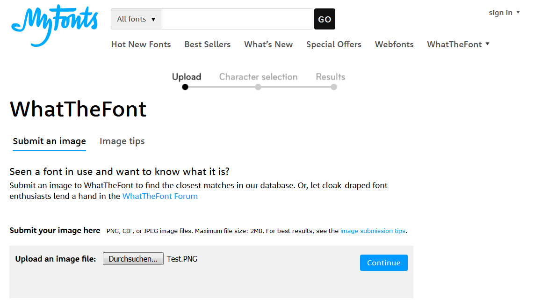Go to What's New page
Viewport: 534px width, 307px height.
tap(268, 44)
